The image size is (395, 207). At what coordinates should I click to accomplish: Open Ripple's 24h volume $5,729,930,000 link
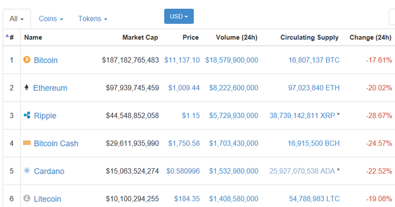click(234, 115)
